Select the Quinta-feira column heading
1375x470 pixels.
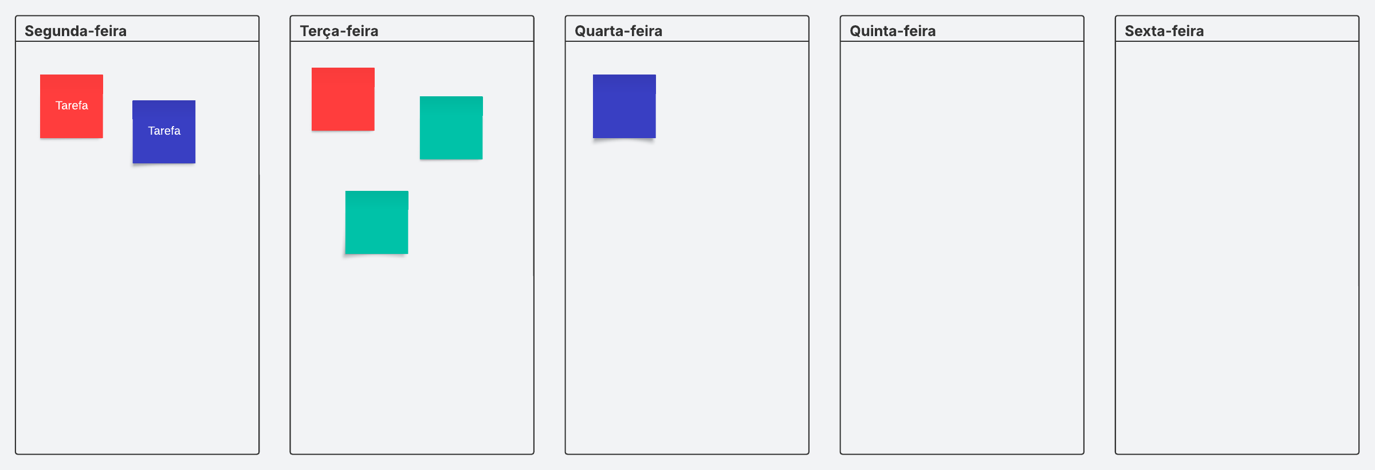coord(893,31)
